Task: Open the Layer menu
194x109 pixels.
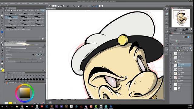Action: (x=18, y=4)
